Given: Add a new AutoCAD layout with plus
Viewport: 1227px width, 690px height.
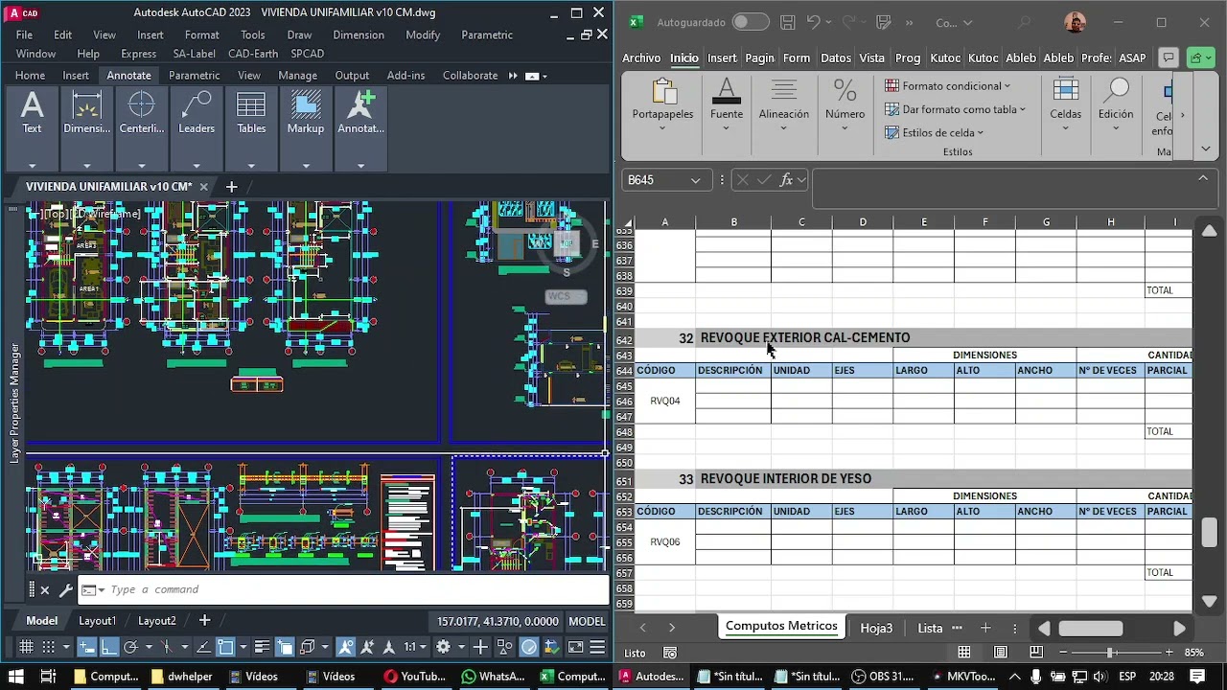Looking at the screenshot, I should click(204, 621).
